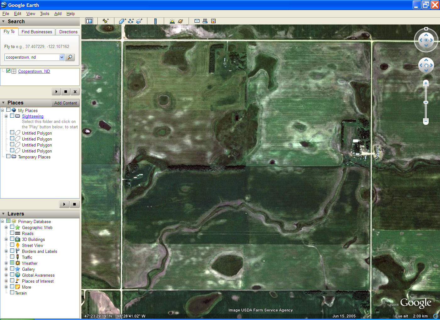This screenshot has width=440, height=320.
Task: Select the Add Image Overlay tool
Action: pyautogui.click(x=139, y=21)
